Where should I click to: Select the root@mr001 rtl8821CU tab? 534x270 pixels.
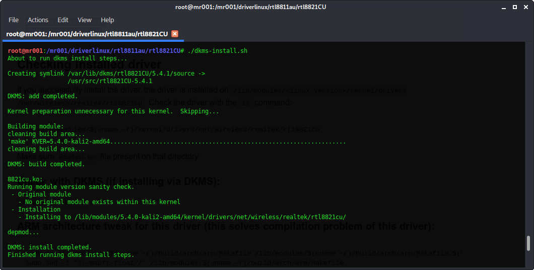point(87,34)
